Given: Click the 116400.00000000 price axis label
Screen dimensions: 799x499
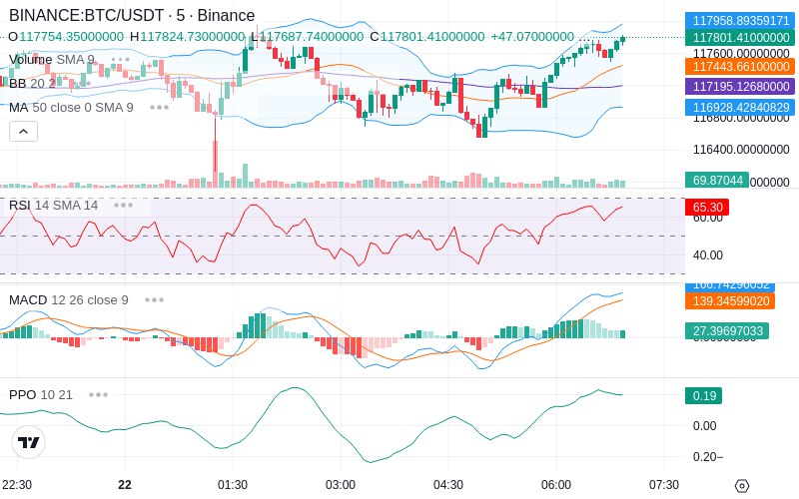Looking at the screenshot, I should point(741,149).
